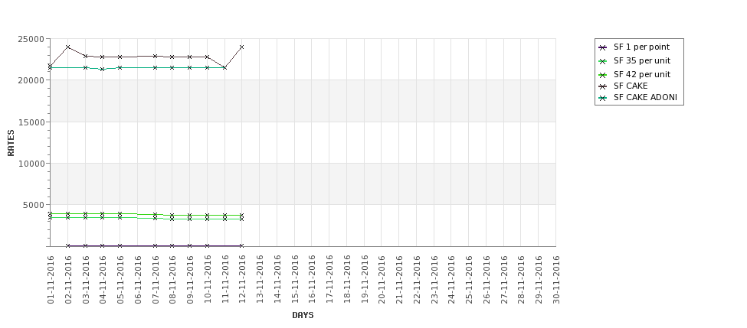Click SF CAKE ADONI marker on 04-11-2016
Screen dimensions: 747x328
tap(103, 69)
